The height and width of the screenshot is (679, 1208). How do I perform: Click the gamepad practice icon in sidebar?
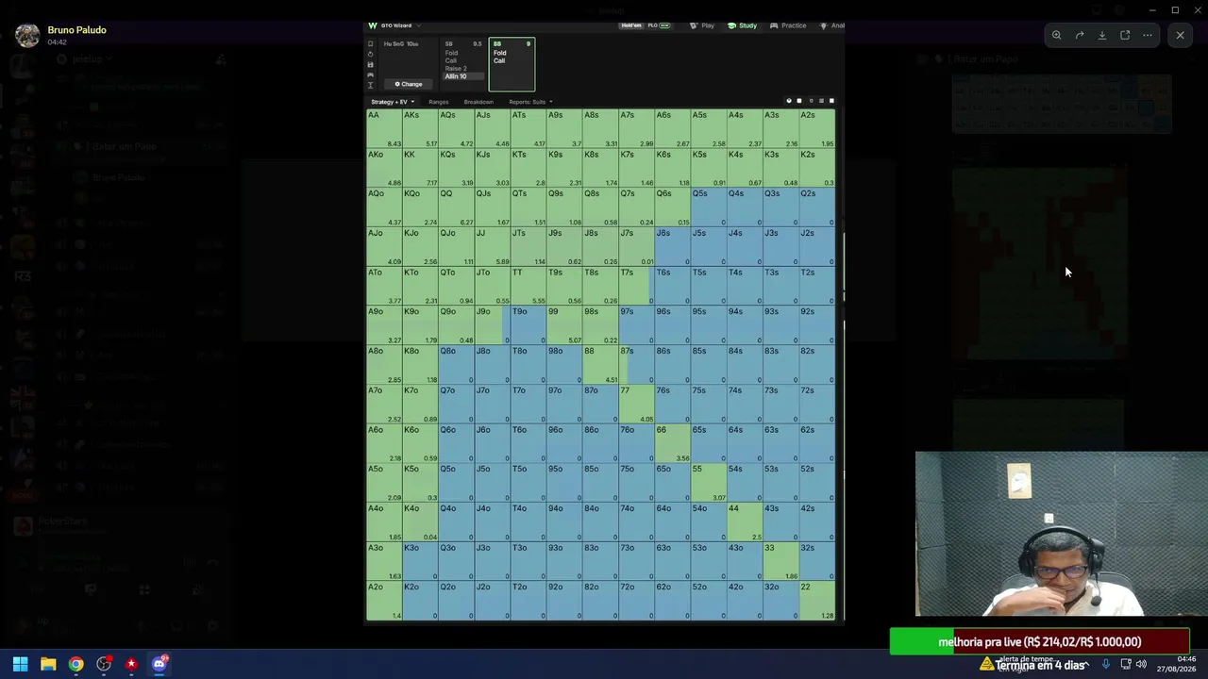point(370,75)
